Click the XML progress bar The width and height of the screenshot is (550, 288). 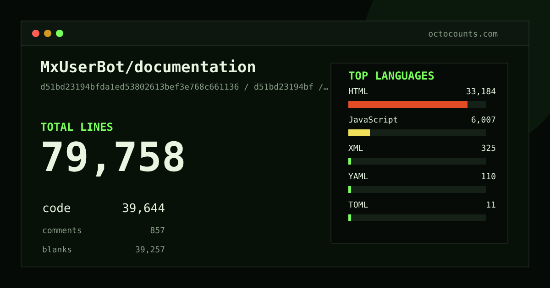pyautogui.click(x=417, y=161)
